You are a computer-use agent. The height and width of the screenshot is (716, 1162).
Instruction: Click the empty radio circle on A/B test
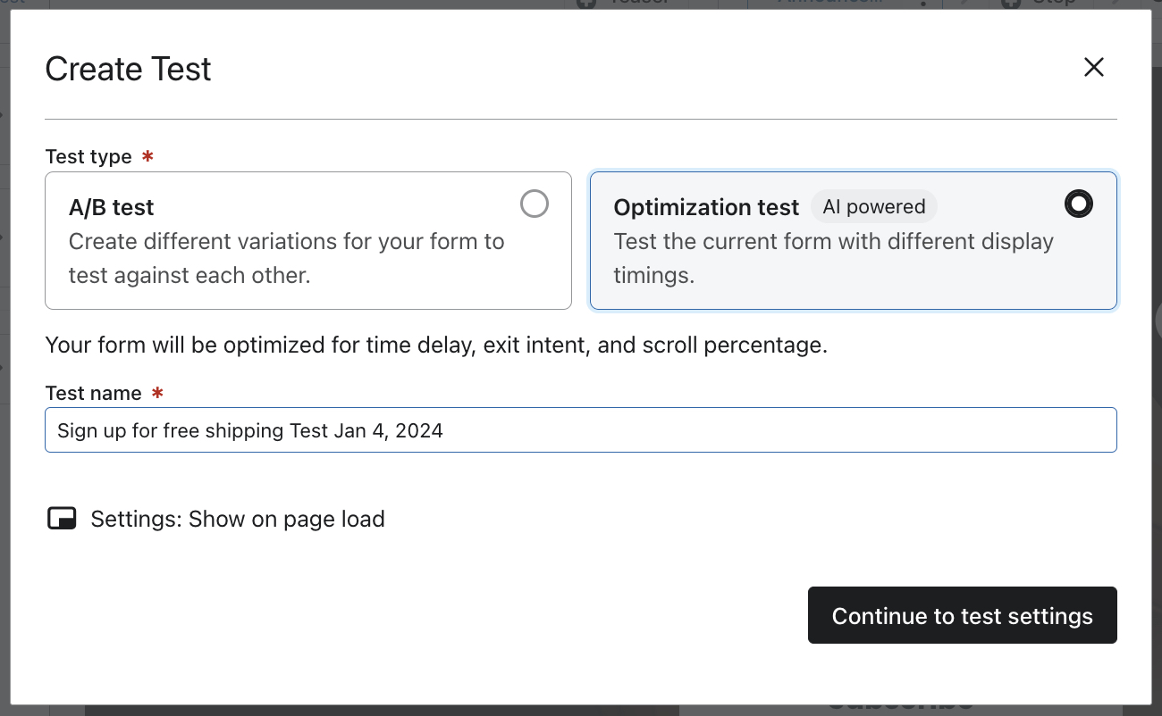[x=535, y=204]
